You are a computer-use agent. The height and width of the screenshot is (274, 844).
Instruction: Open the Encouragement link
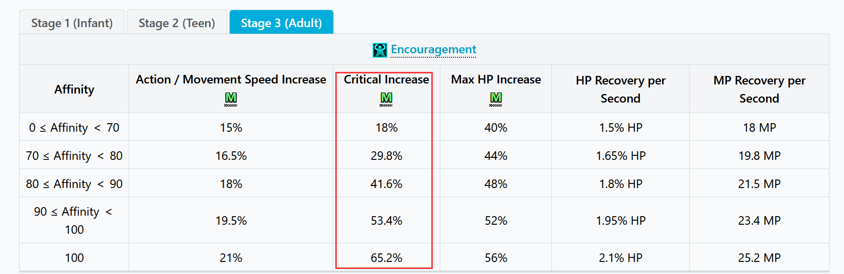[x=433, y=49]
